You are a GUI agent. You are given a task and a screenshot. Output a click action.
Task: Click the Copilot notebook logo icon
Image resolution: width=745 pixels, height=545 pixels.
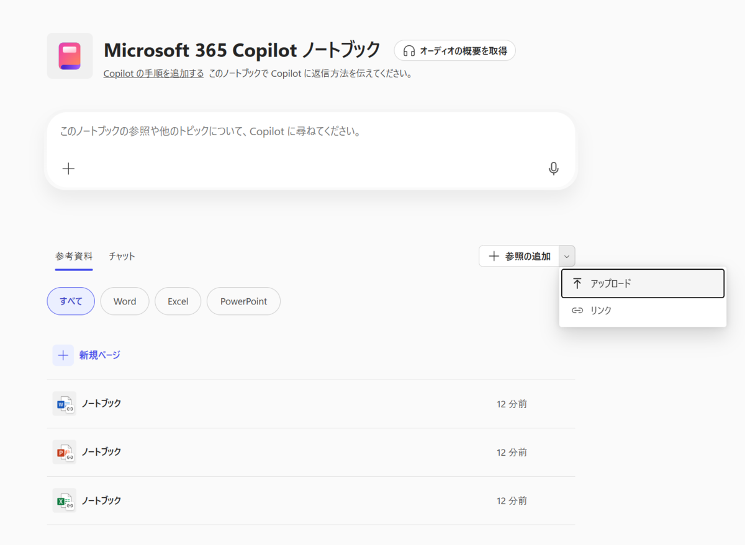point(70,56)
